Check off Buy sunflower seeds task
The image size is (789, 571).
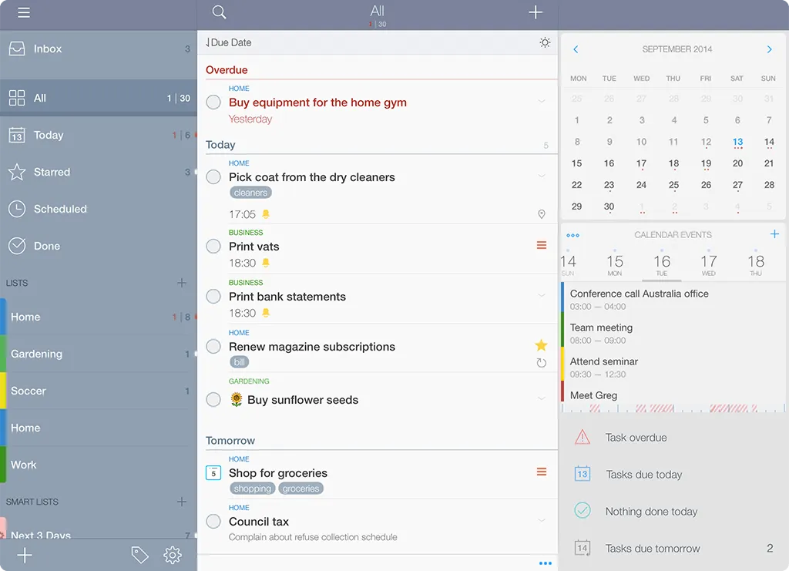pyautogui.click(x=213, y=400)
